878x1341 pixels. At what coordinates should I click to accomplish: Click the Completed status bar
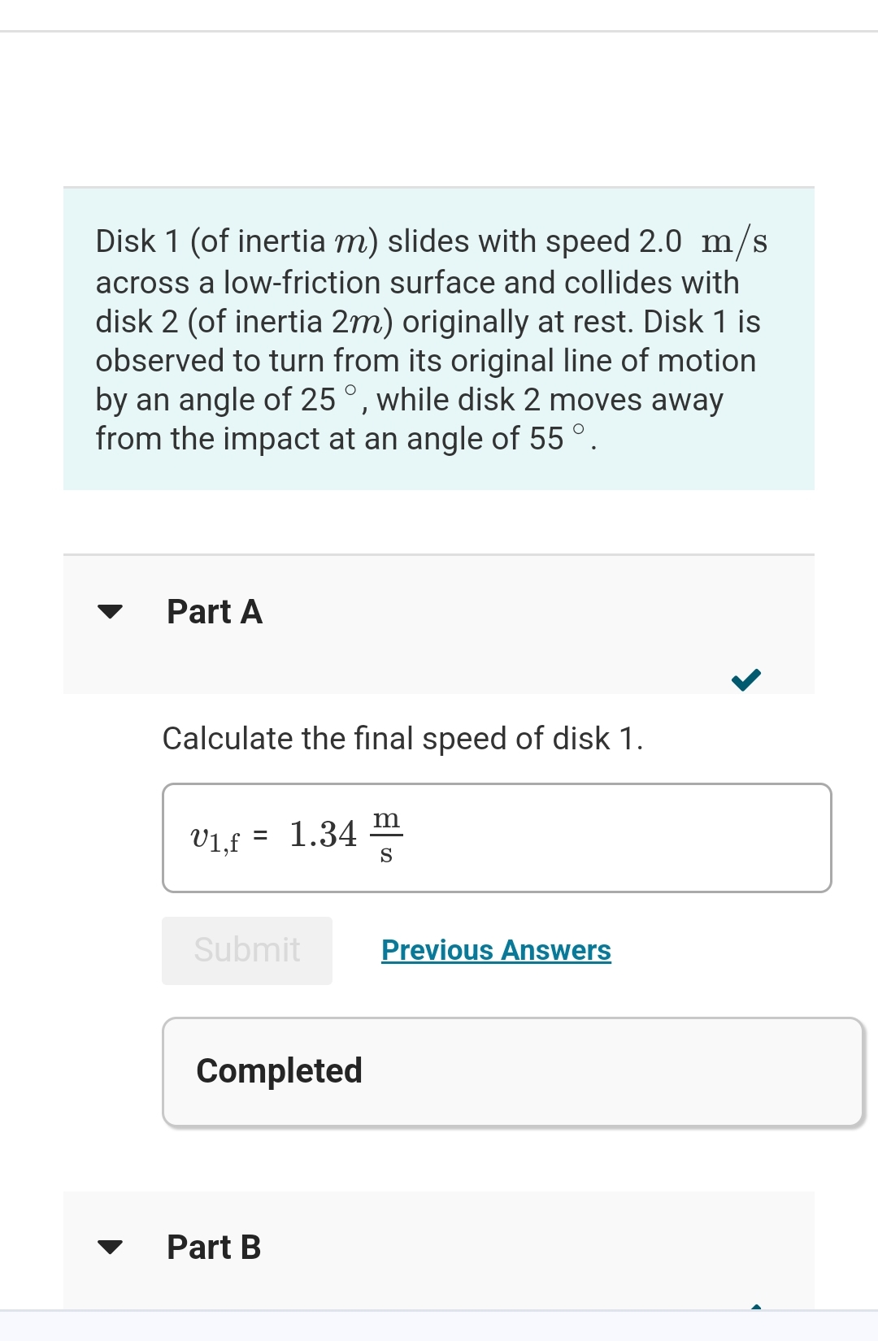click(513, 1070)
